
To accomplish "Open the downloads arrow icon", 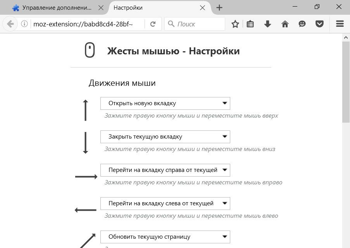I will [267, 24].
